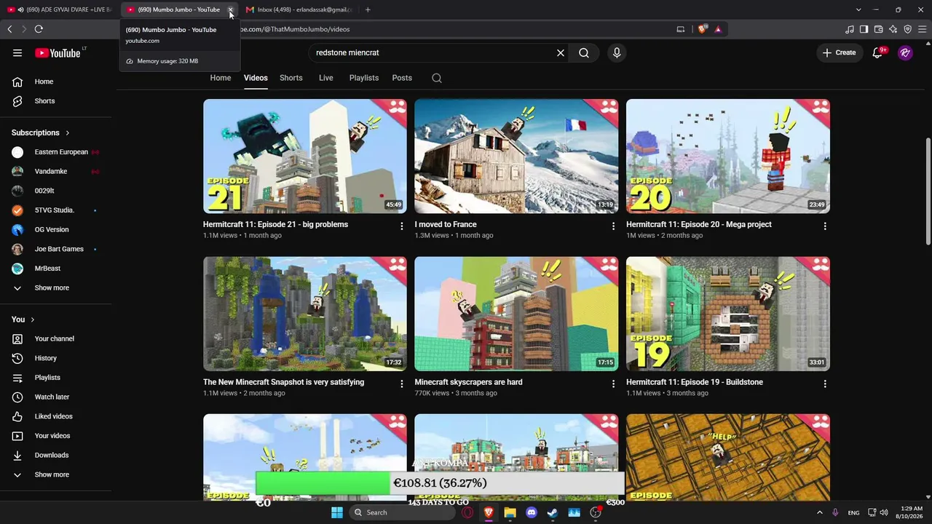Open the Hermitcraft Episode 19 thumbnail
The width and height of the screenshot is (932, 524).
(728, 314)
